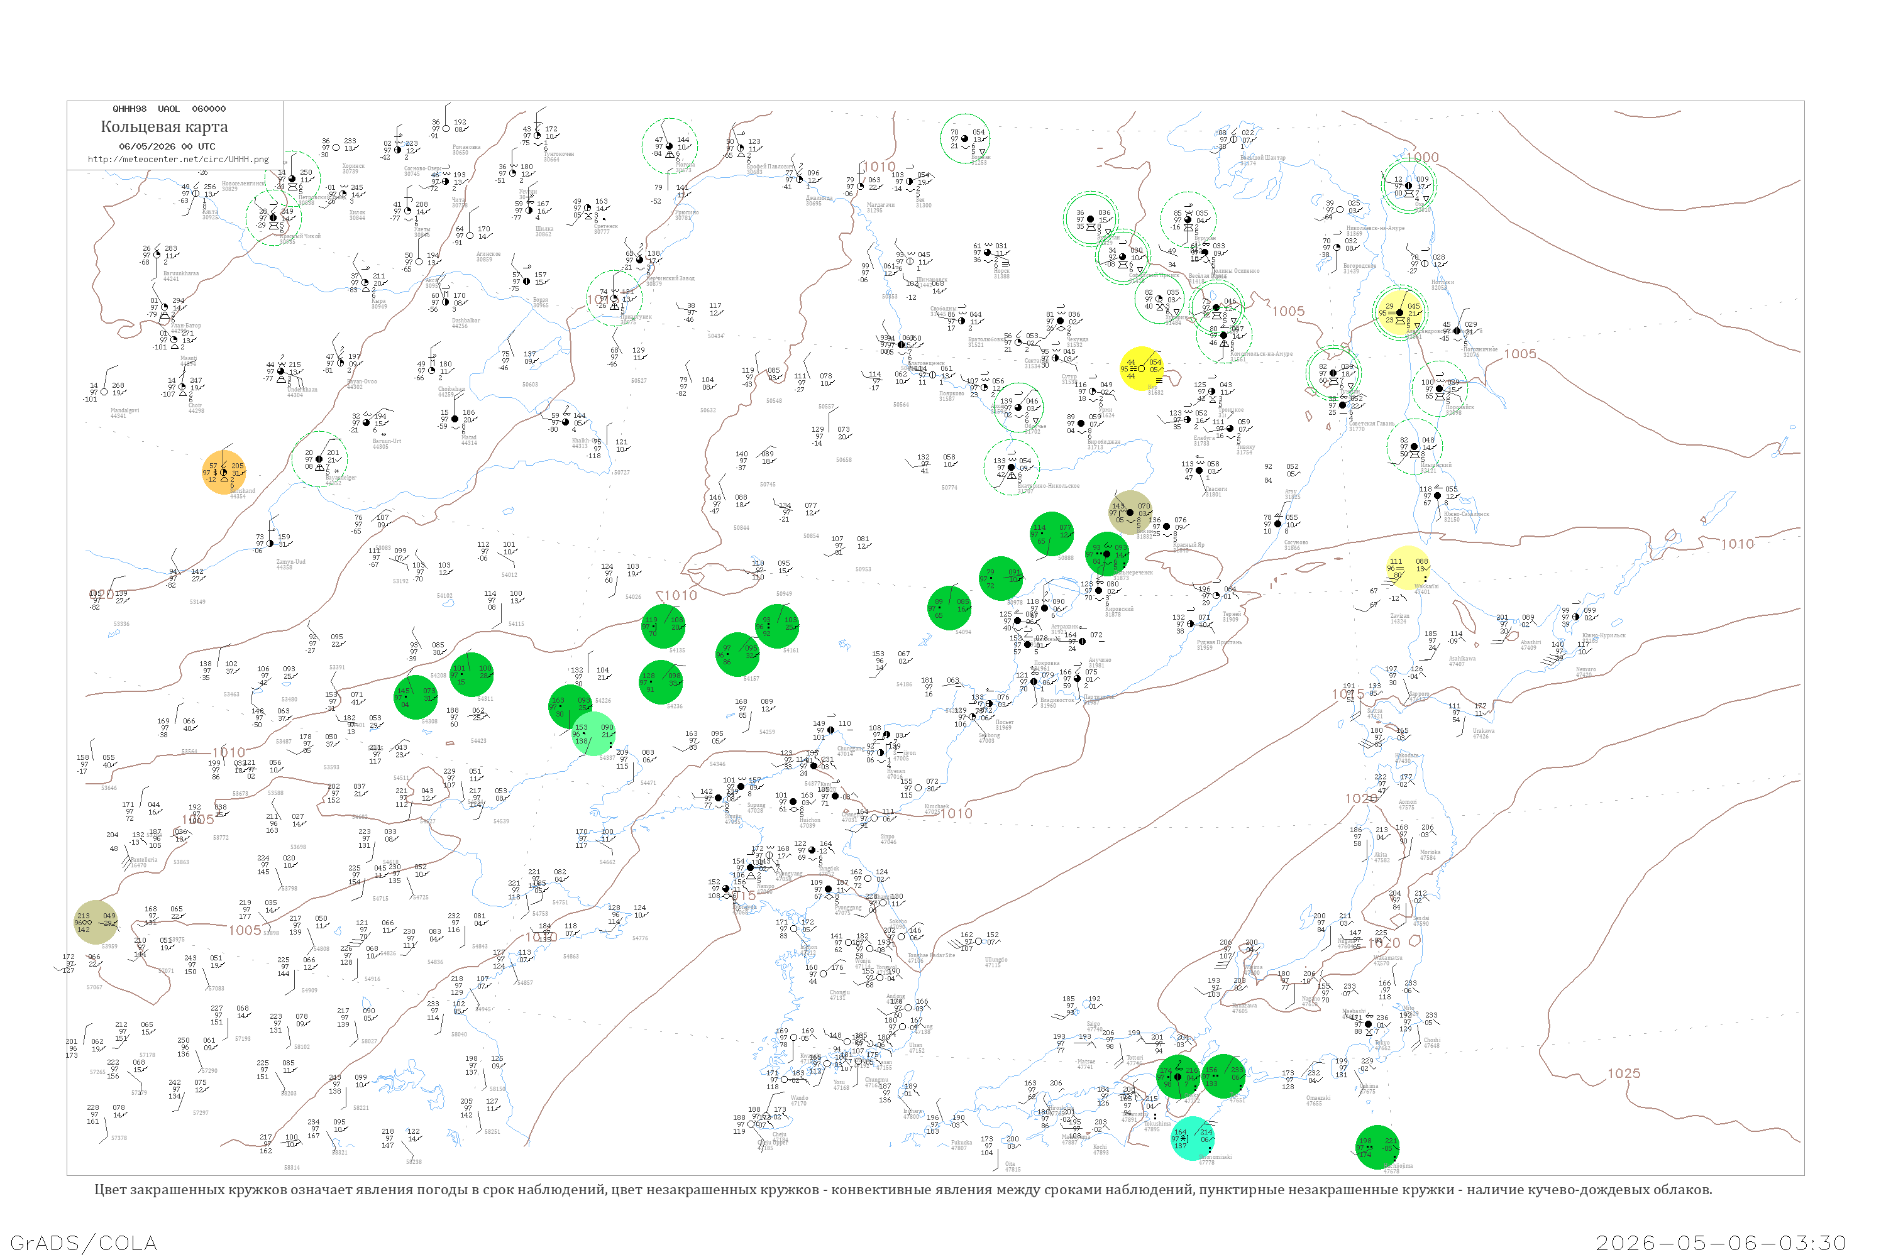
Task: Click the orange weather circle at Sainshand
Action: [224, 472]
